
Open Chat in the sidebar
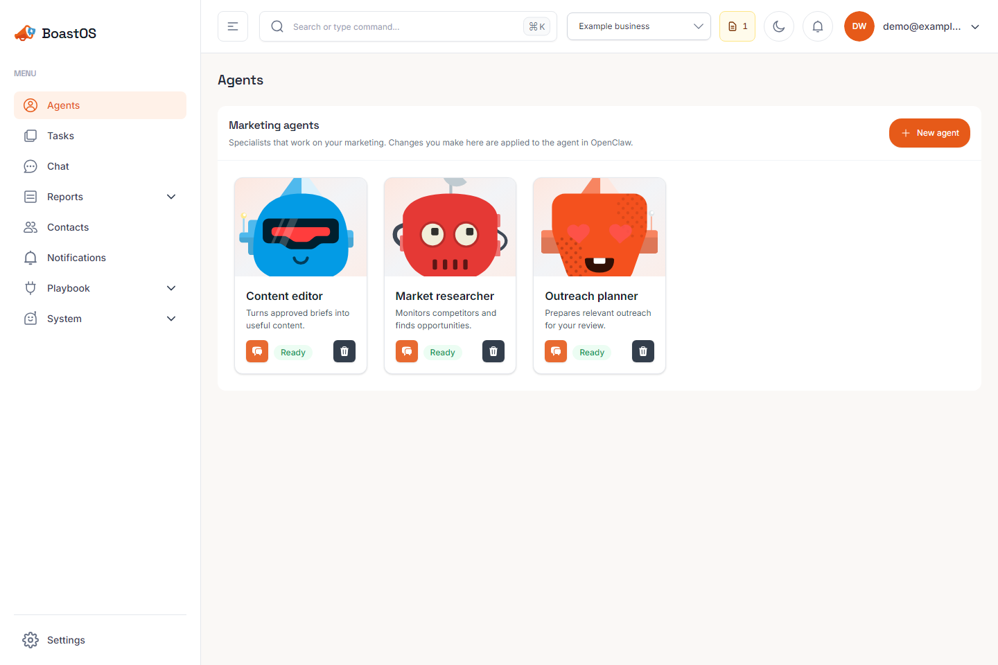tap(100, 166)
